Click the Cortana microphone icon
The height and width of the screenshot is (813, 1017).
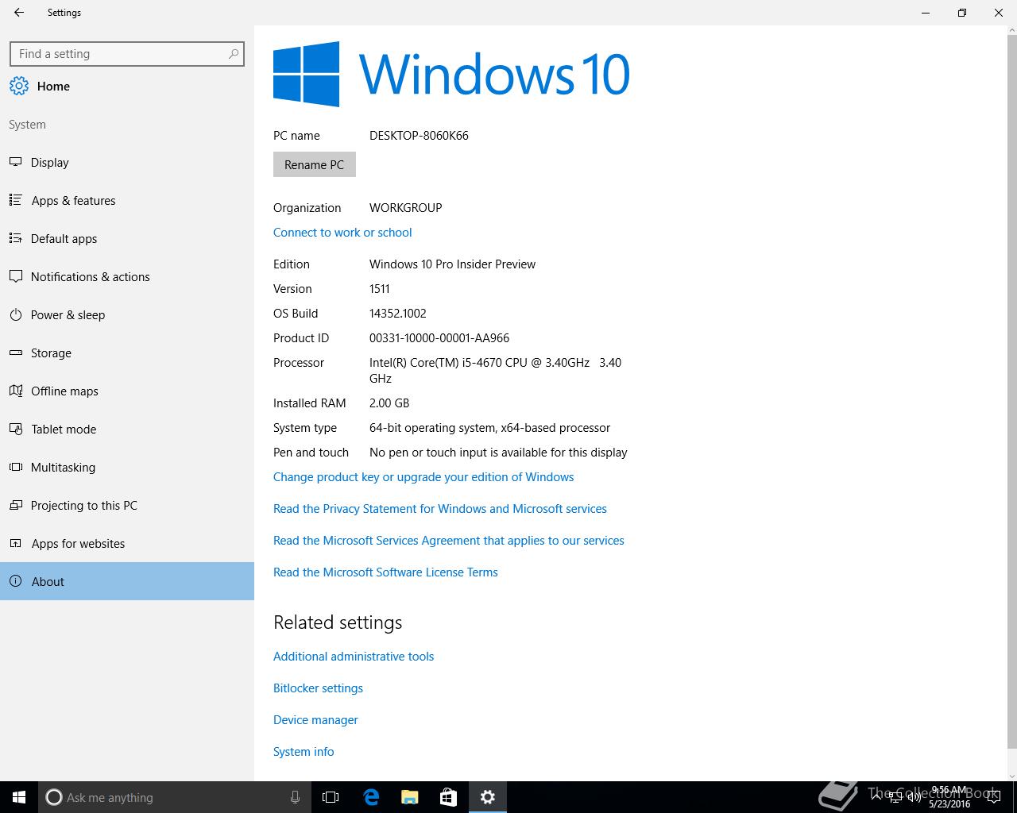point(295,797)
